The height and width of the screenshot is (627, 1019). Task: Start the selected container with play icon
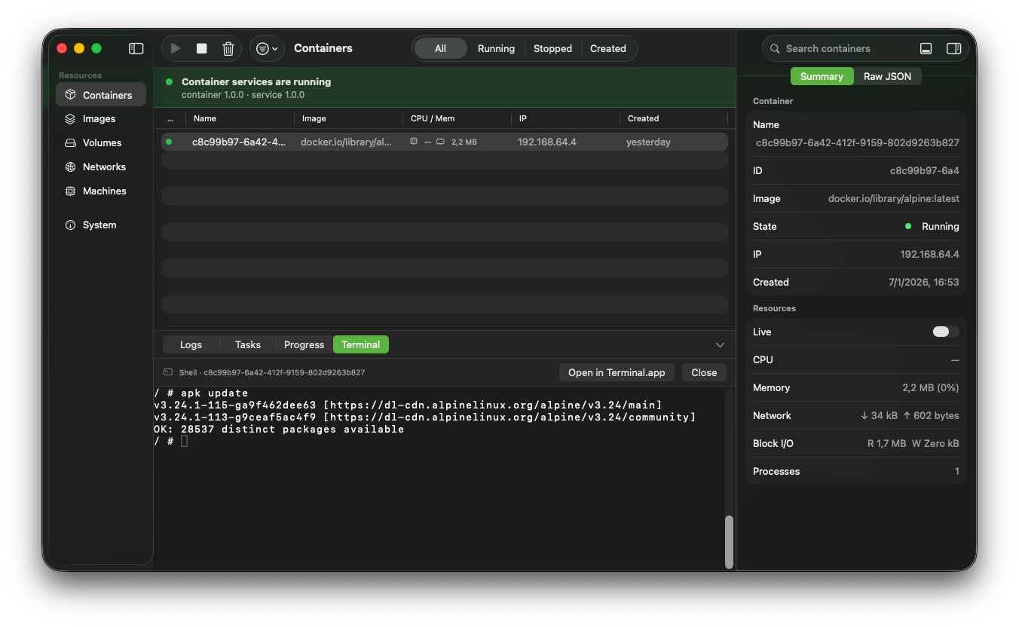click(176, 48)
